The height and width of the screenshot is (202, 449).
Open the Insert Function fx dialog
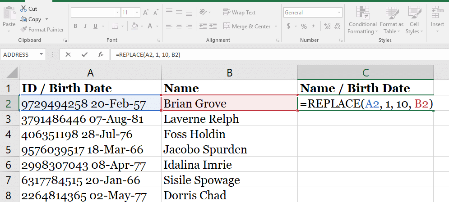point(101,54)
